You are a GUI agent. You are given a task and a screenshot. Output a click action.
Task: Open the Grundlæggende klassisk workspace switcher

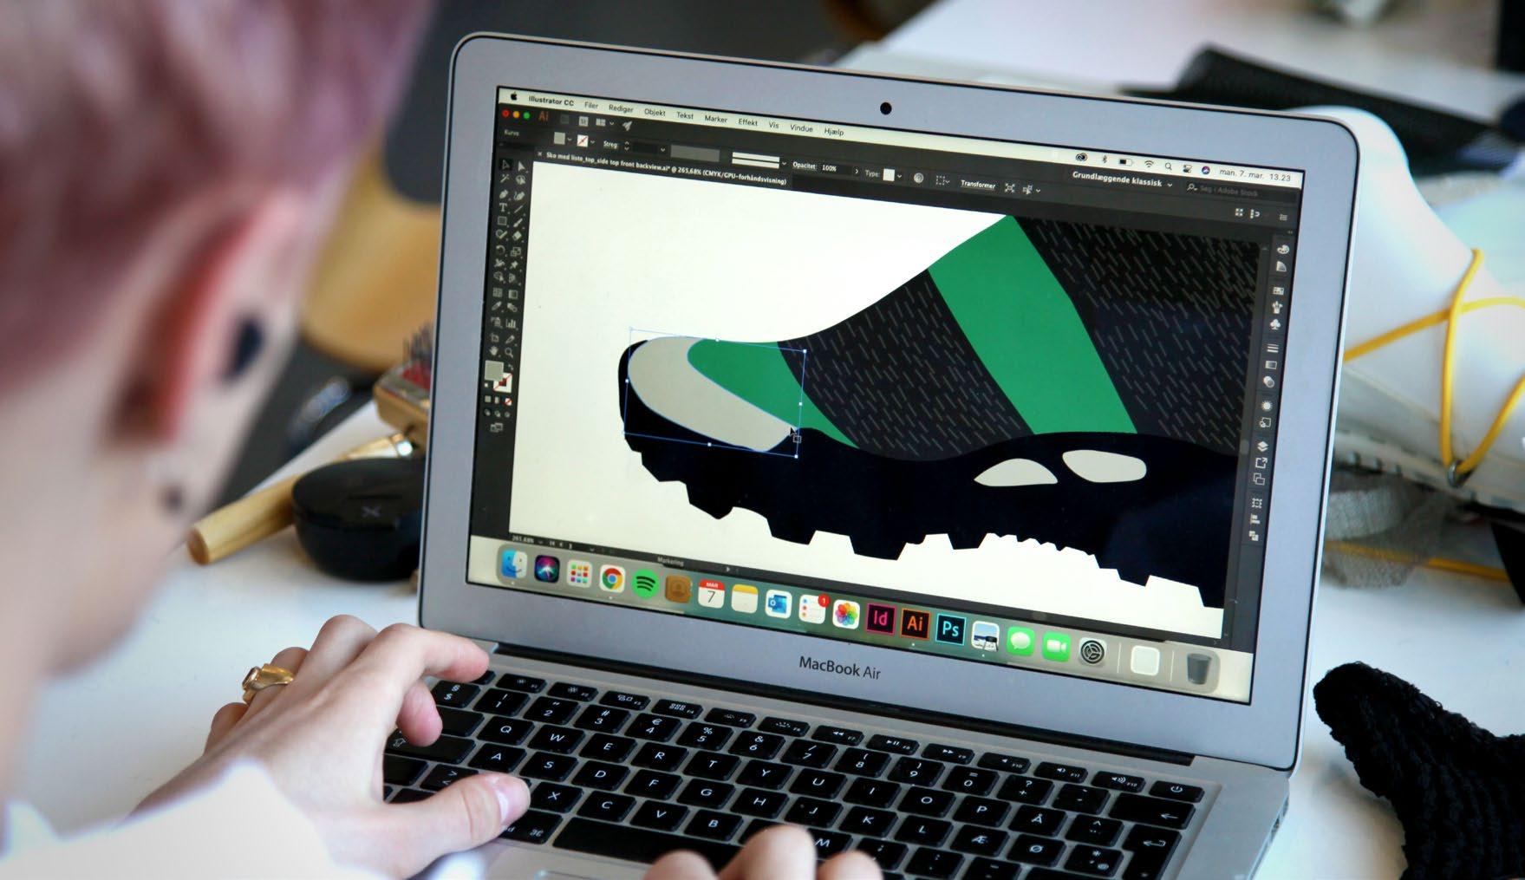coord(1122,179)
